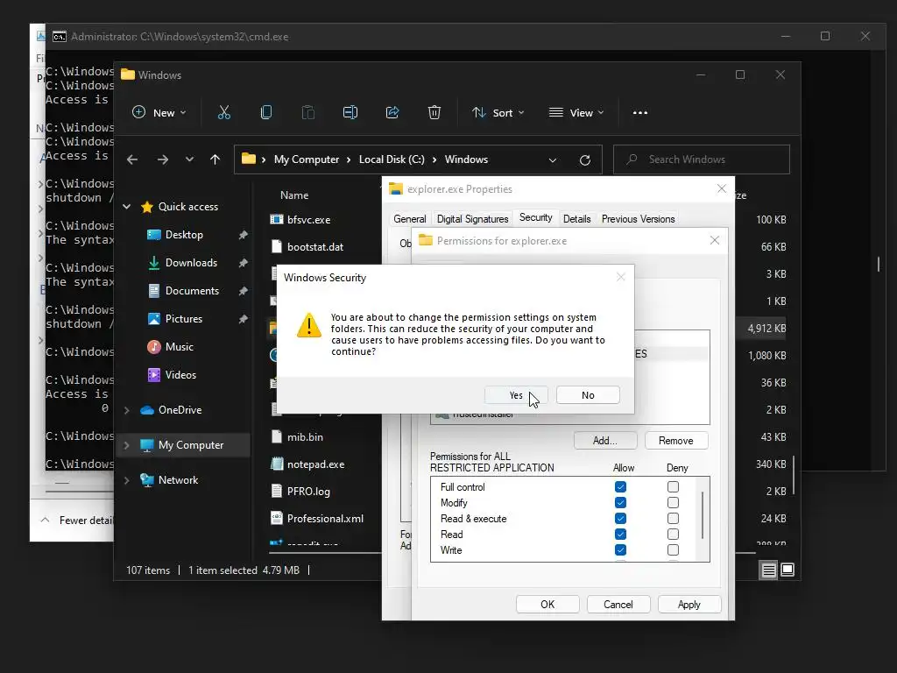Switch to details view icon in status bar
897x673 pixels.
click(x=768, y=570)
